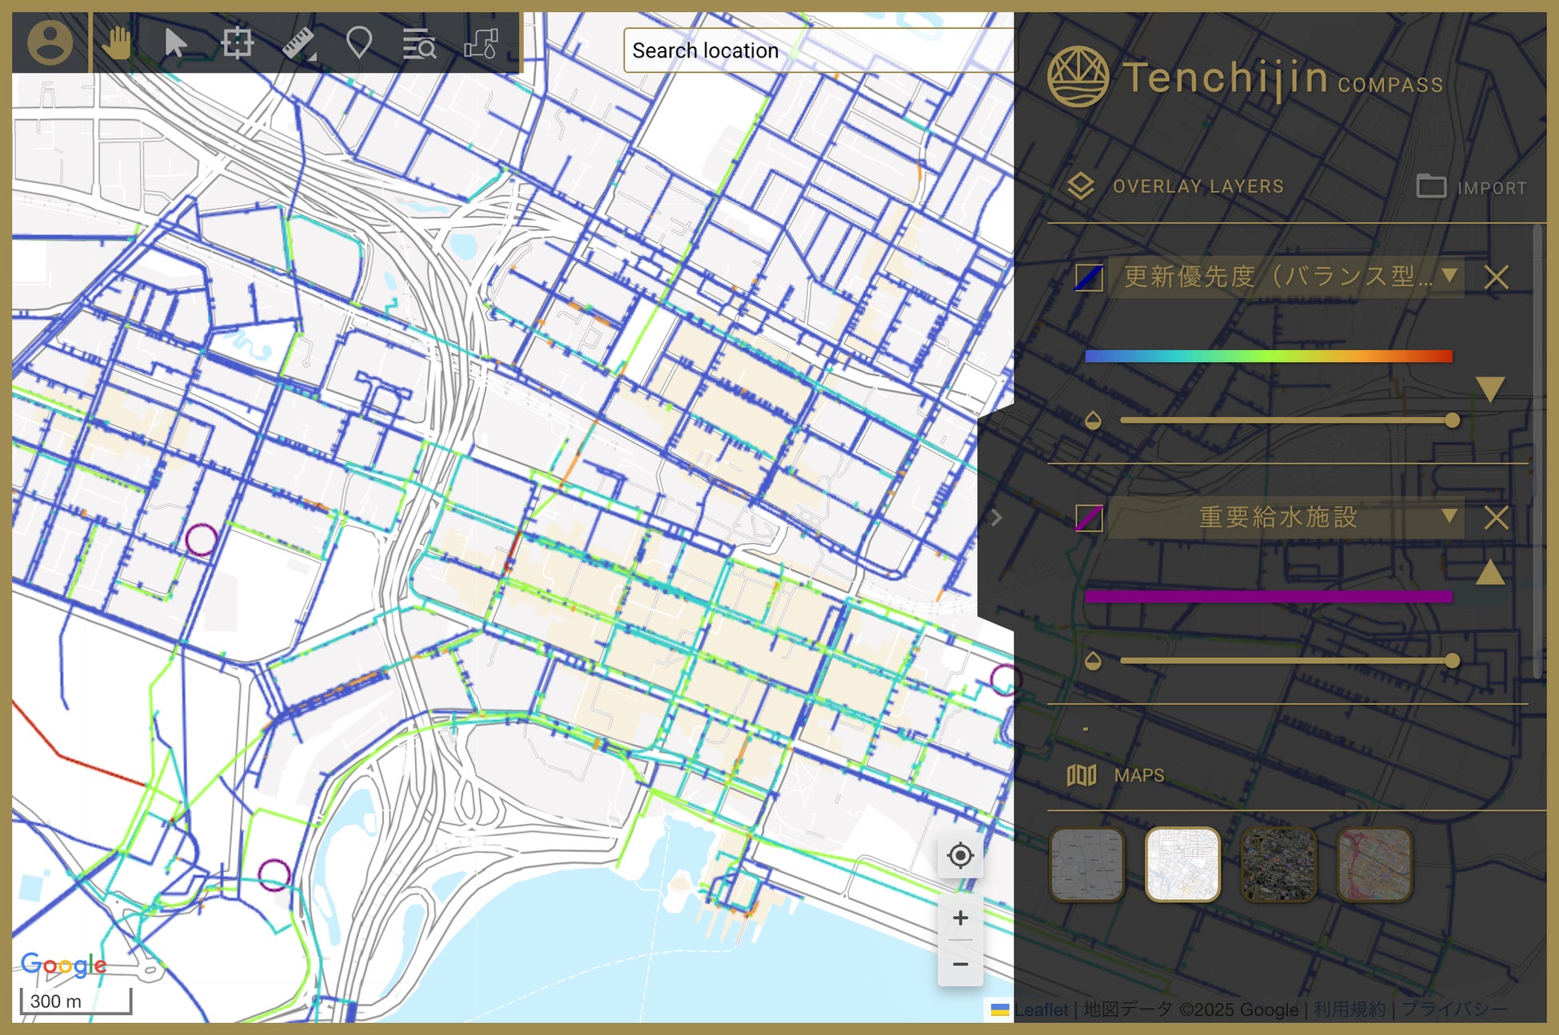
Task: Select the arrow pointer tool
Action: coord(175,42)
